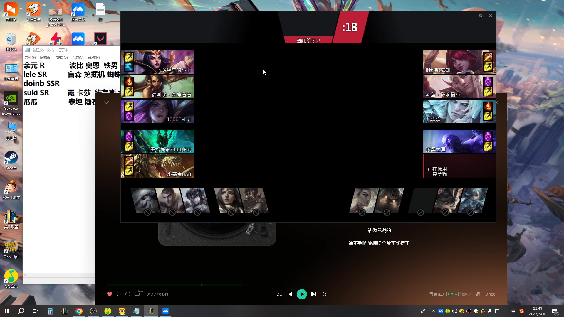
Task: Click Ignite spell icon on 请叫我丶杀神浩浩 card
Action: [x=129, y=81]
